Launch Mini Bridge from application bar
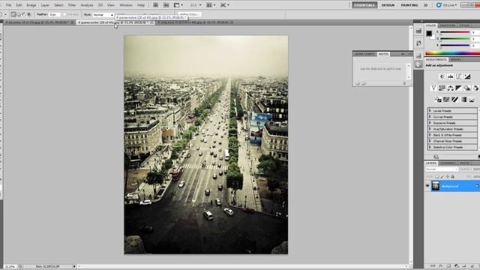The width and height of the screenshot is (480, 270). coord(166,5)
